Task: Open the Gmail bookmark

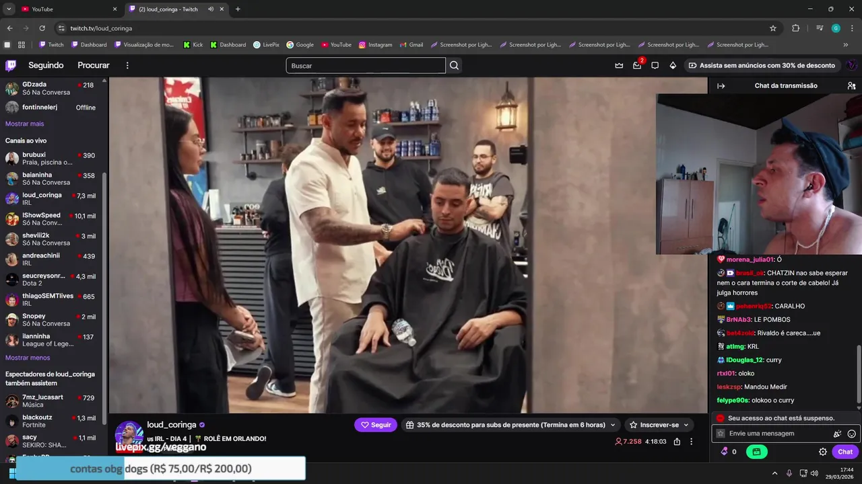Action: click(x=411, y=45)
